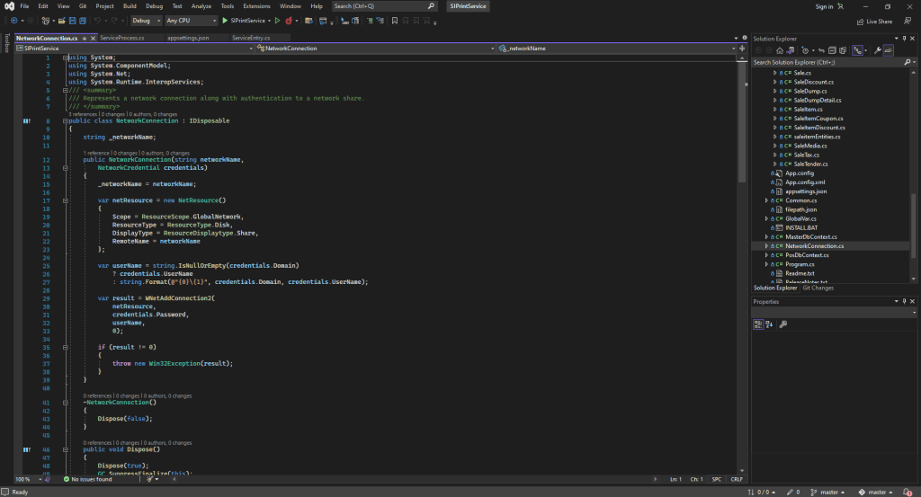Viewport: 921px width, 497px height.
Task: Open the Debug configuration dropdown
Action: pos(146,20)
